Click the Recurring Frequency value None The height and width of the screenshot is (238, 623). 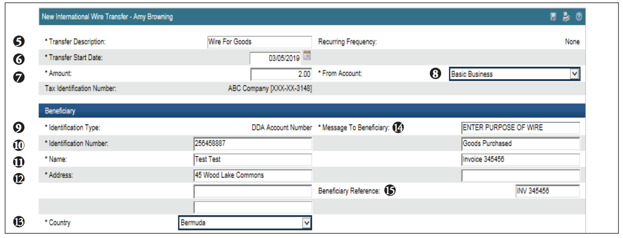572,42
